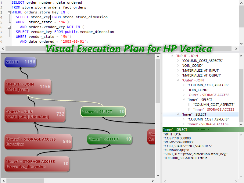244x183 pixels.
Task: Click the properties panel horizontal scroll-left arrow
Action: [x=165, y=181]
